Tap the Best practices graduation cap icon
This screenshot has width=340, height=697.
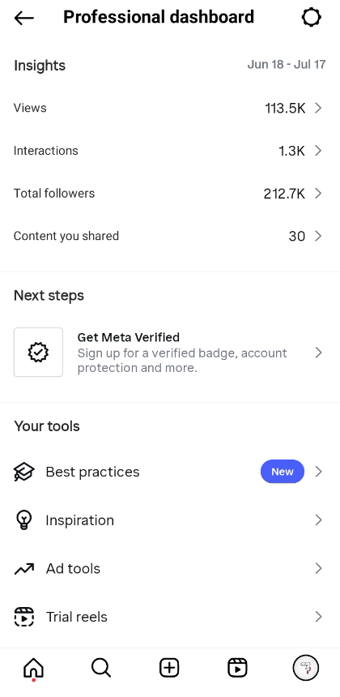23,472
